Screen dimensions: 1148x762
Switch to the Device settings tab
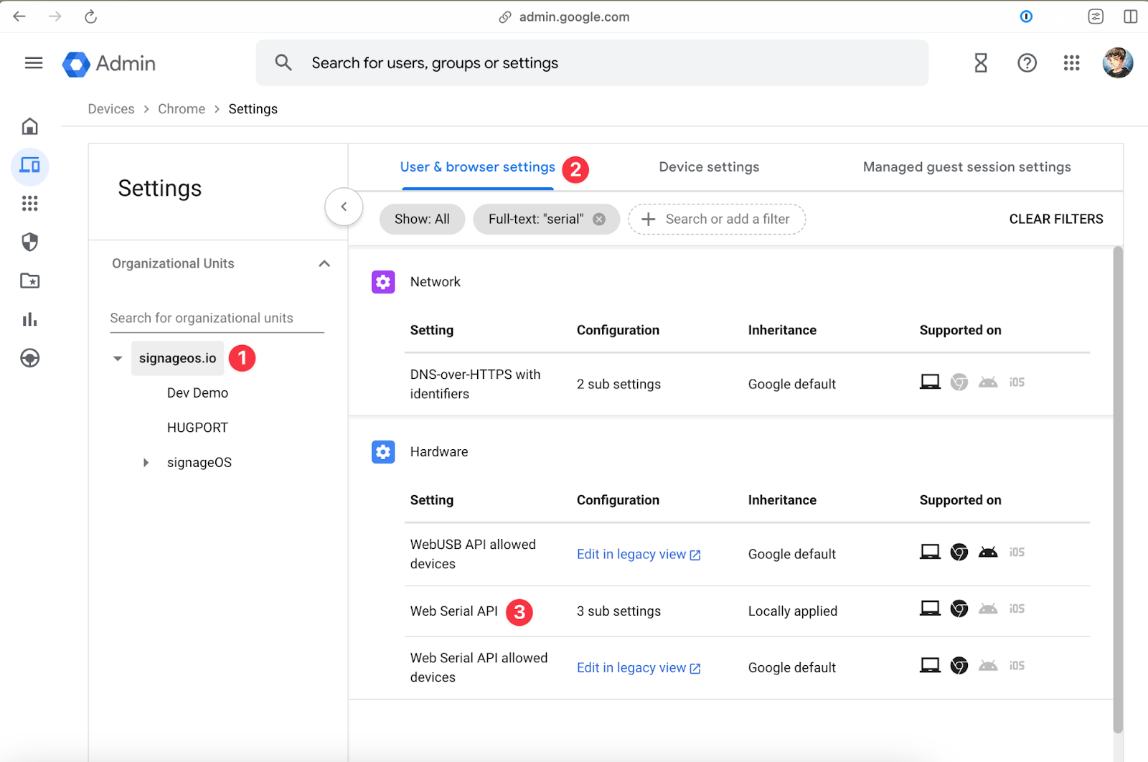[x=709, y=167]
